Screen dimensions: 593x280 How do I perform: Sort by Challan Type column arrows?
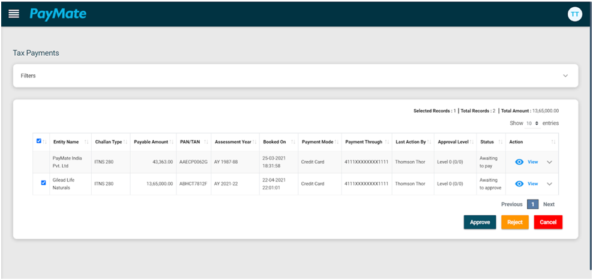pyautogui.click(x=125, y=142)
